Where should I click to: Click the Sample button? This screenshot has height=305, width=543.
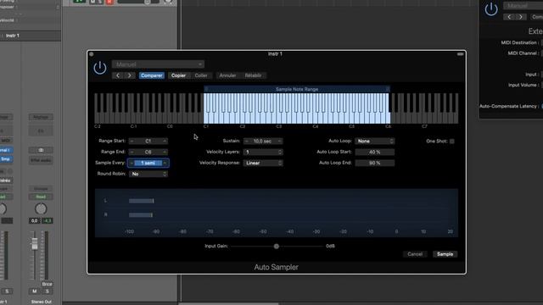click(445, 254)
